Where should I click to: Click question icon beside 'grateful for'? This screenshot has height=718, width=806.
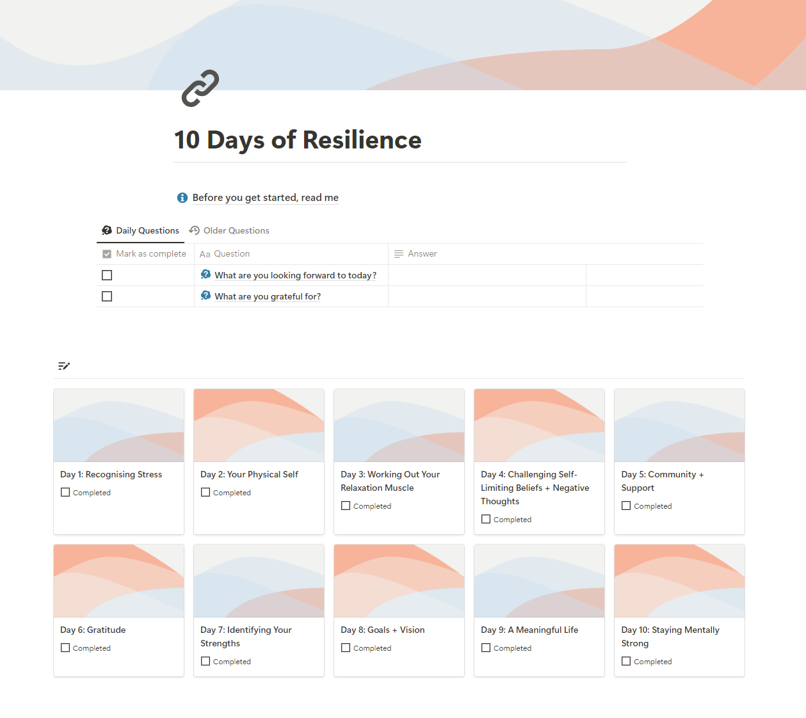pyautogui.click(x=206, y=296)
